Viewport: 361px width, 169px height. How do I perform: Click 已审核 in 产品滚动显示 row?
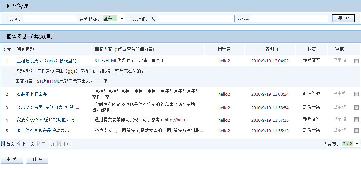339,130
